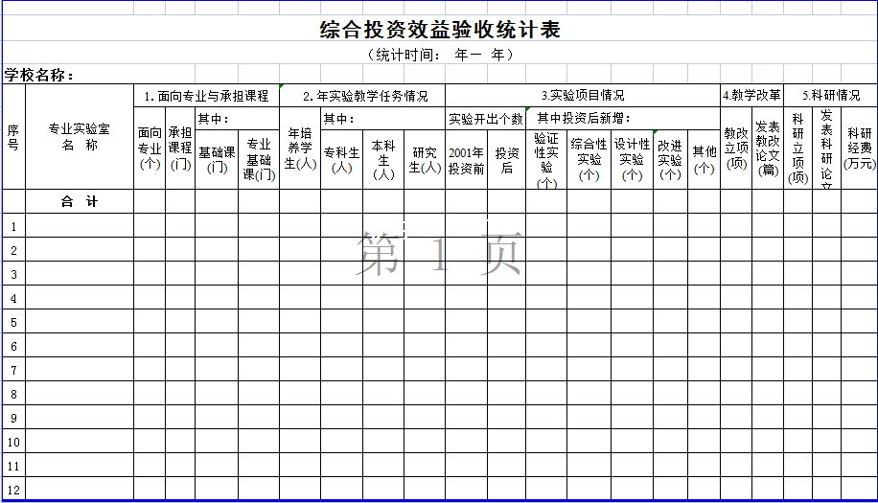
Task: Click the 合计 row label cell
Action: coord(80,202)
